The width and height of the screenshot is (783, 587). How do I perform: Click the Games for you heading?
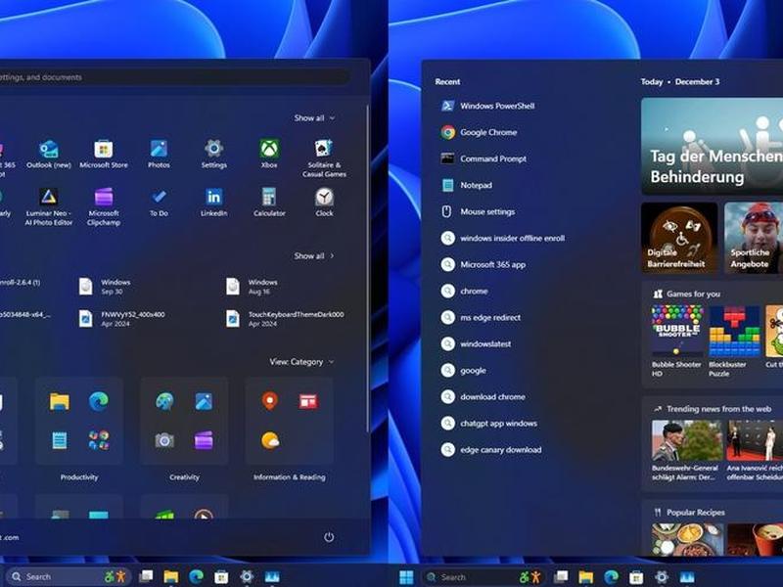[693, 294]
